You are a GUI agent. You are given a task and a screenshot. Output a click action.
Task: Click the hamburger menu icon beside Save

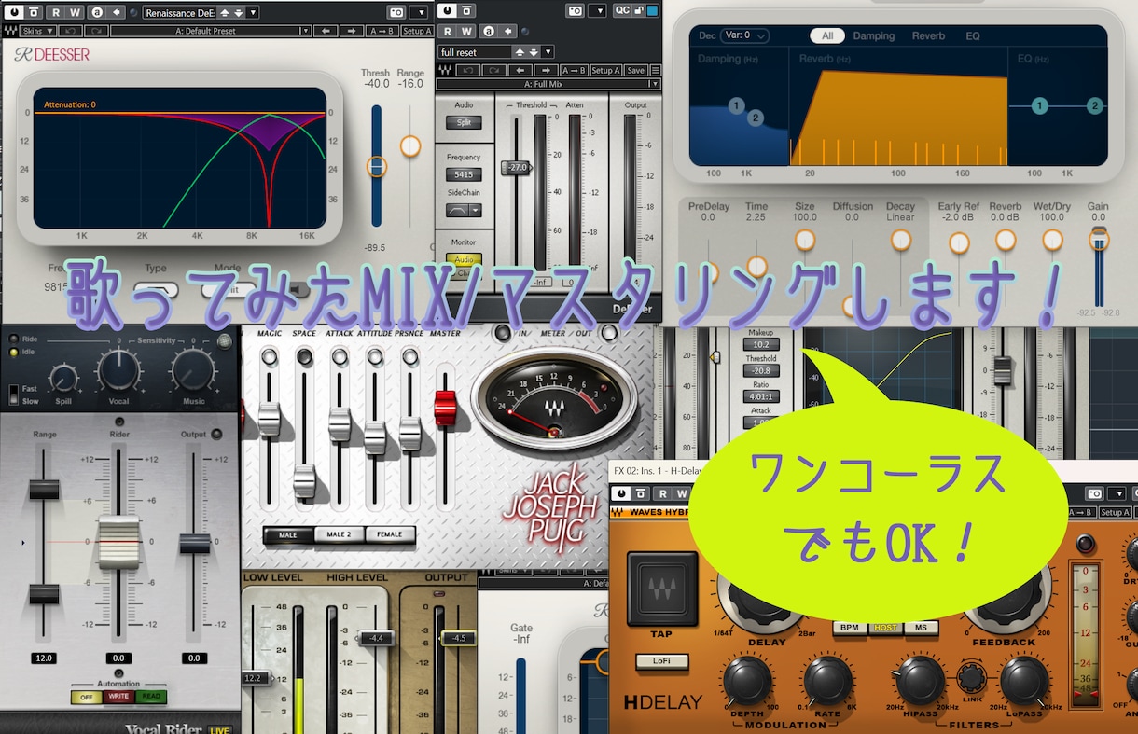[656, 70]
